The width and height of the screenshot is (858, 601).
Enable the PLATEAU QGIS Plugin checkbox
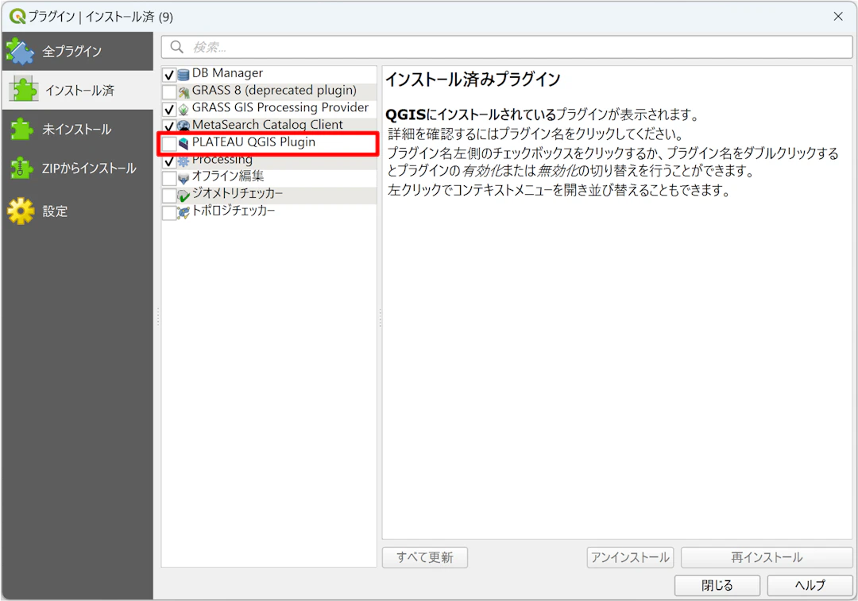[169, 144]
